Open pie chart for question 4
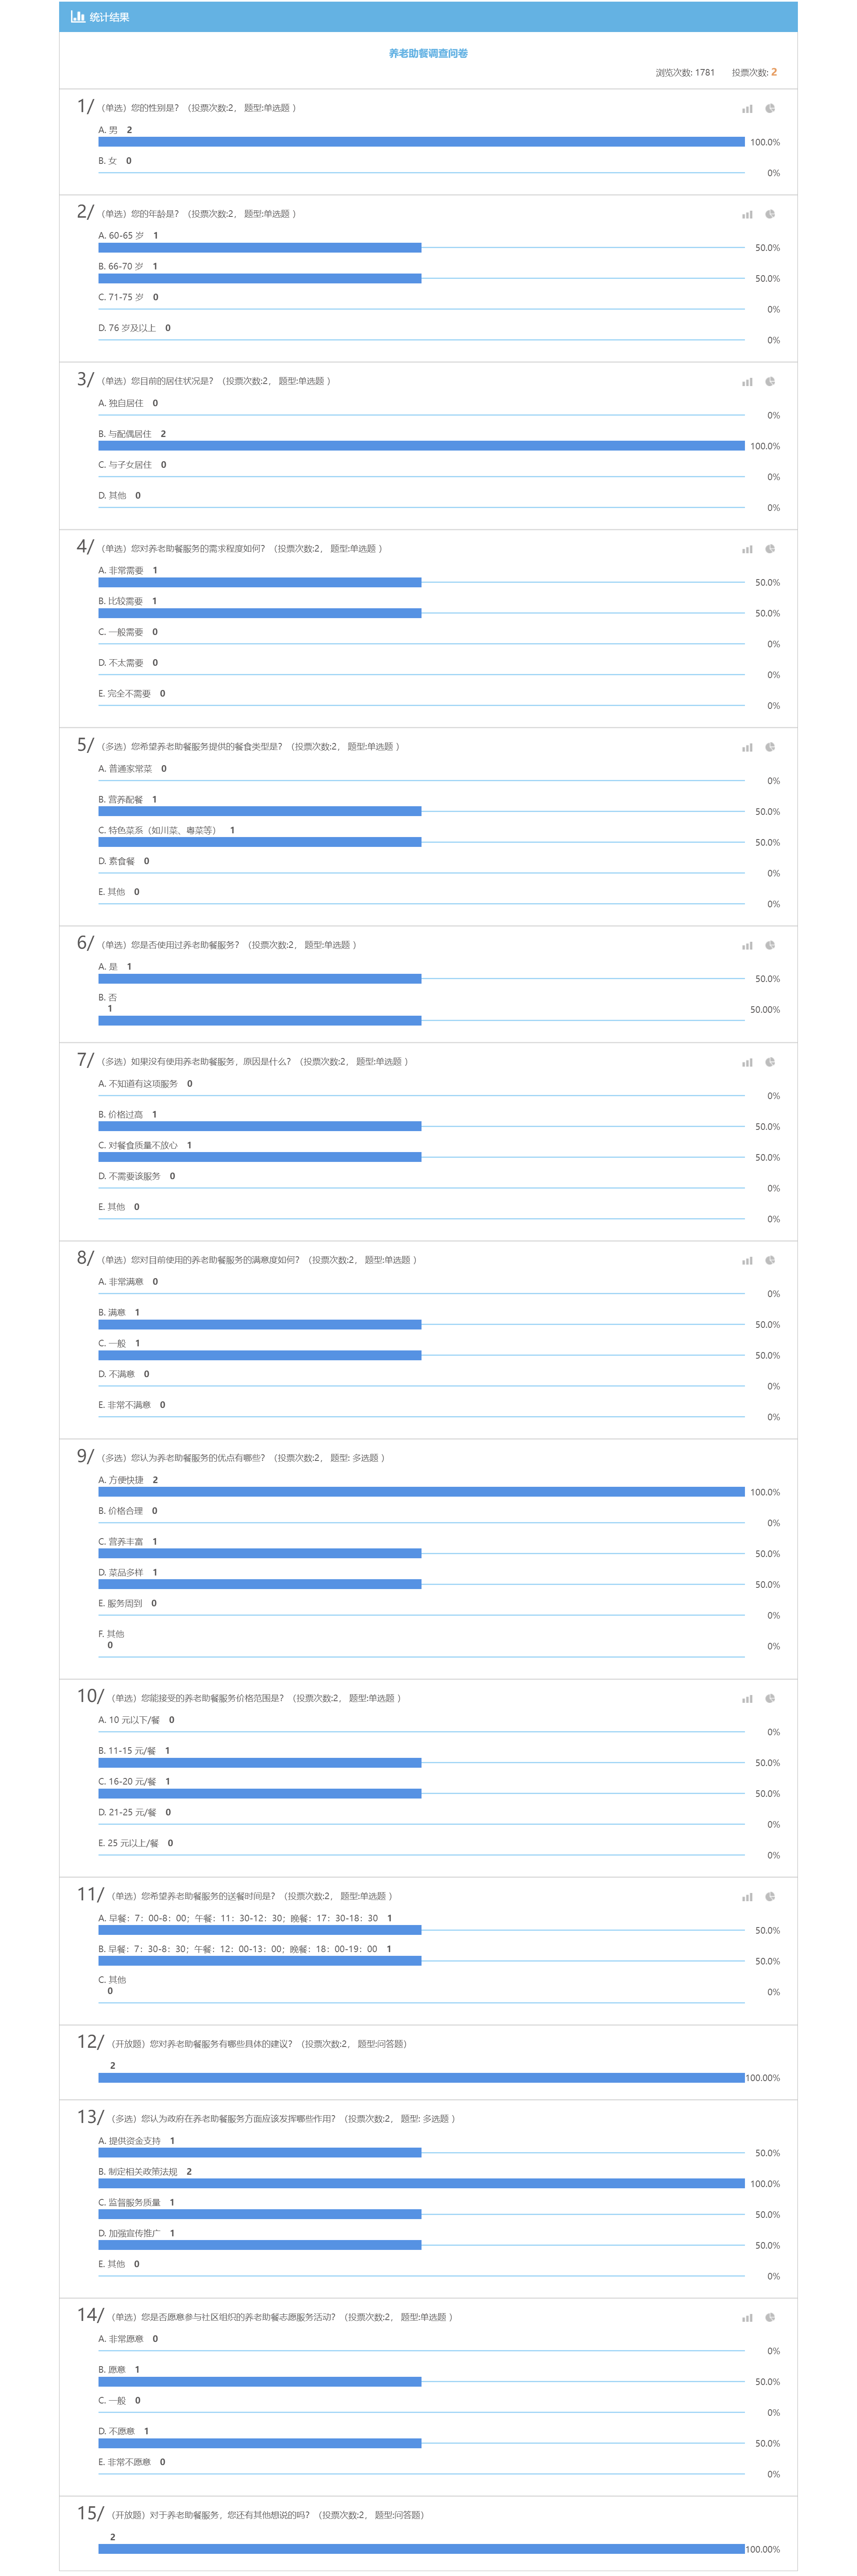This screenshot has height=2576, width=857. (770, 549)
